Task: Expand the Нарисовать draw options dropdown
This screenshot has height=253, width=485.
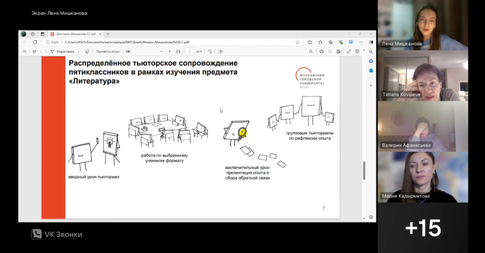Action: pos(79,52)
